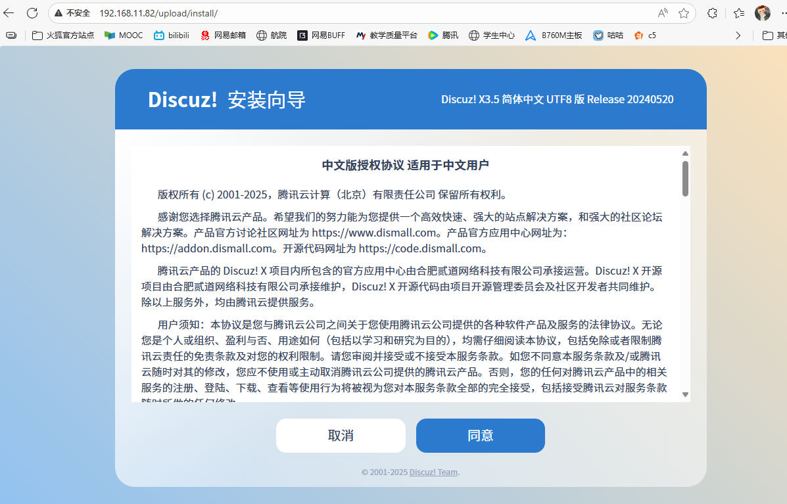Open the browser settings ellipsis menu

coord(783,13)
